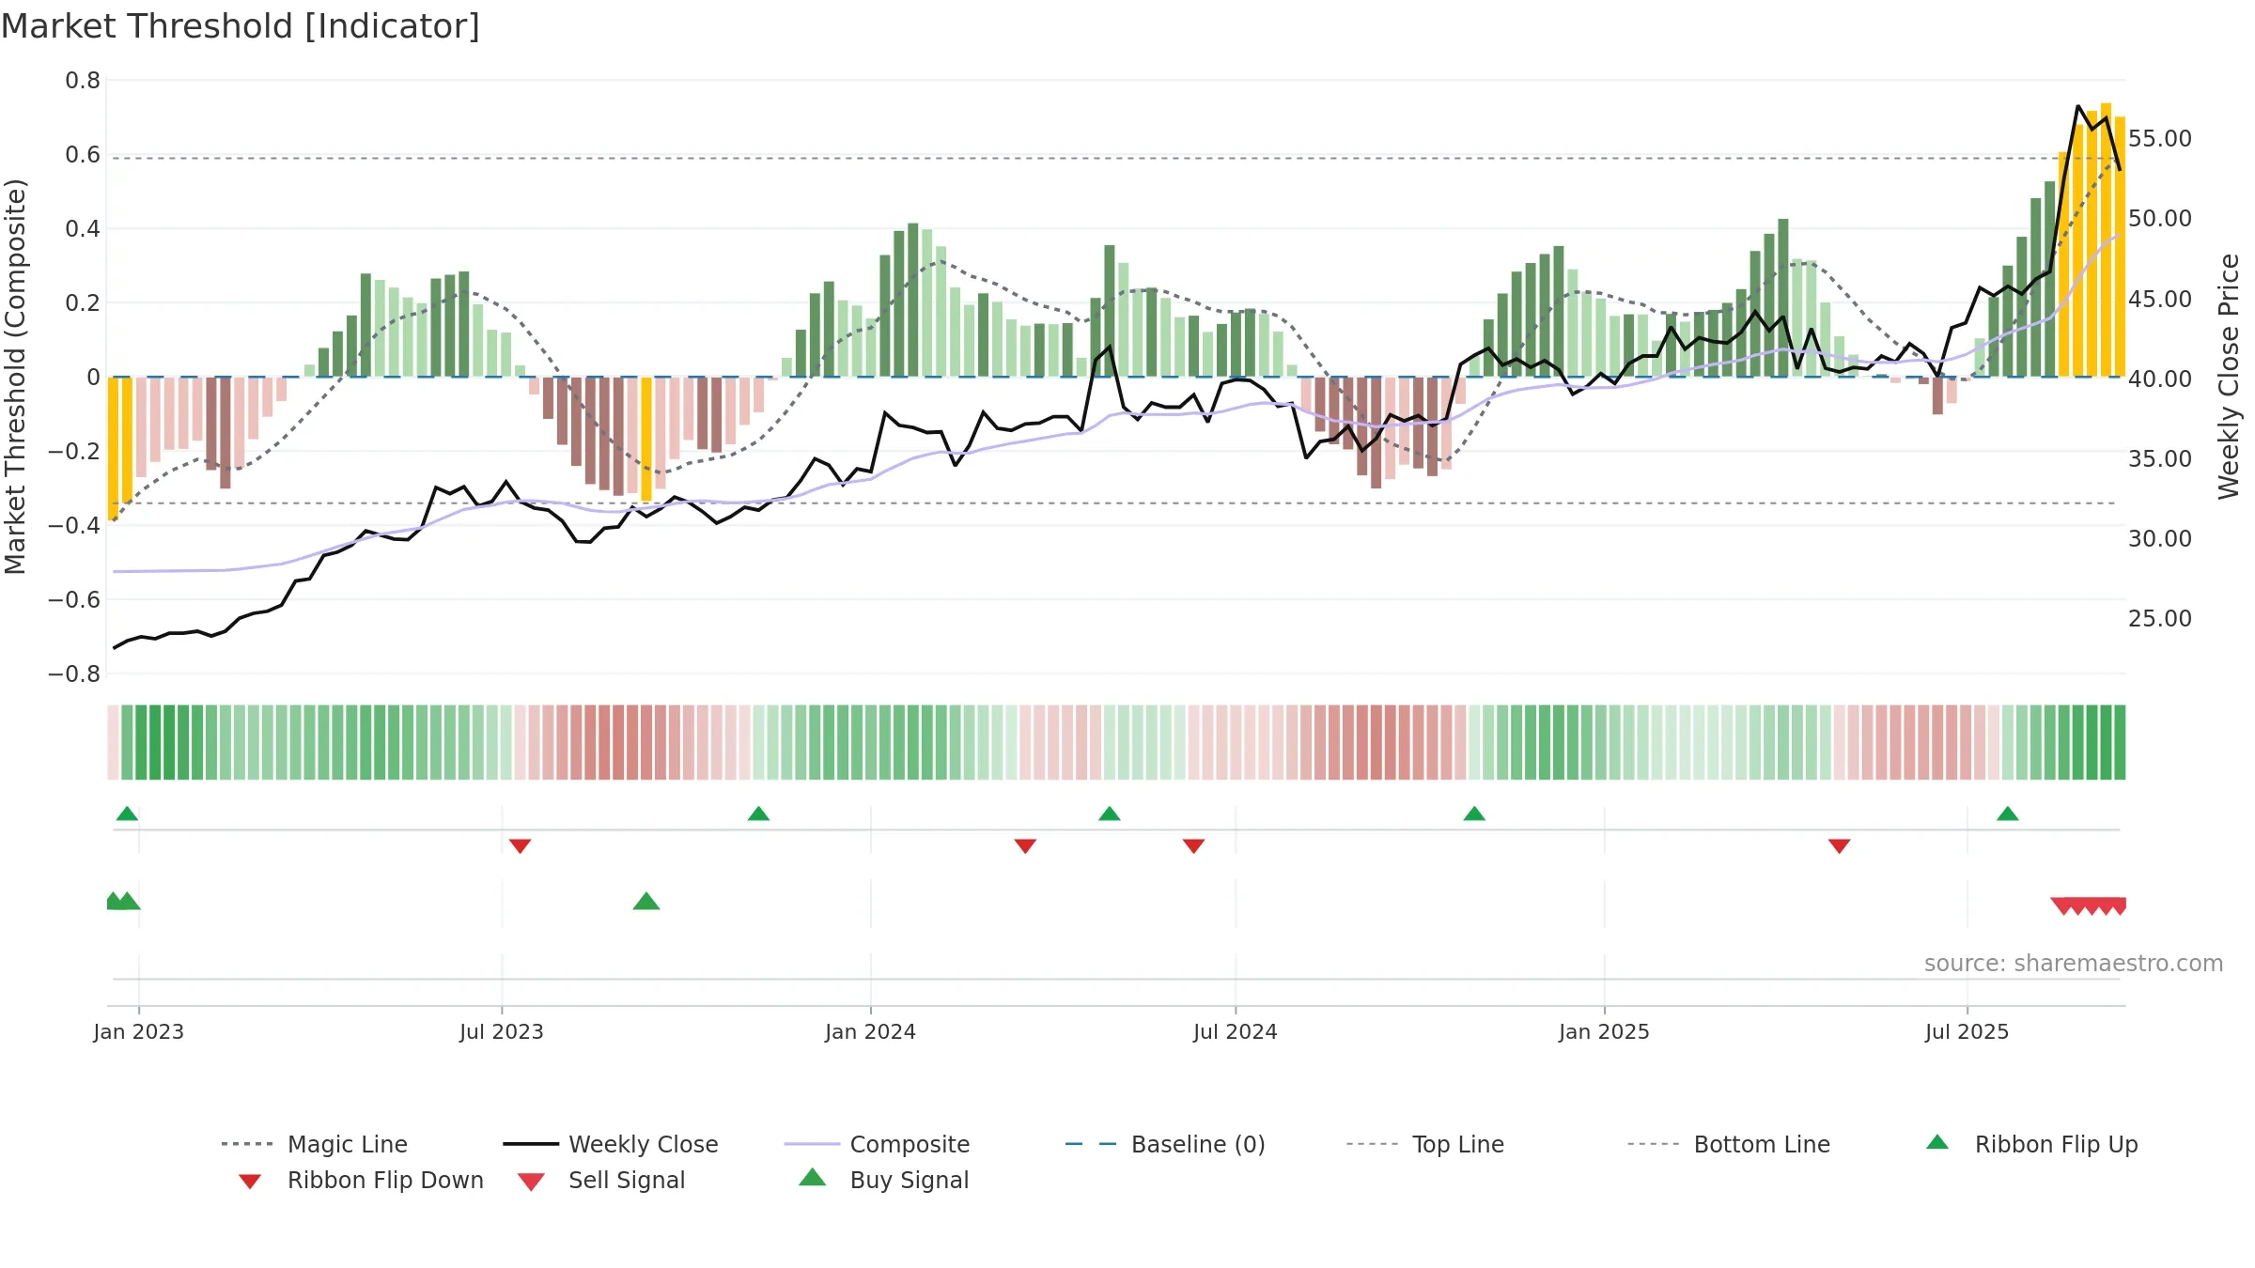Click the 40.00 price tick on the right axis
2255x1268 pixels.
(2160, 379)
